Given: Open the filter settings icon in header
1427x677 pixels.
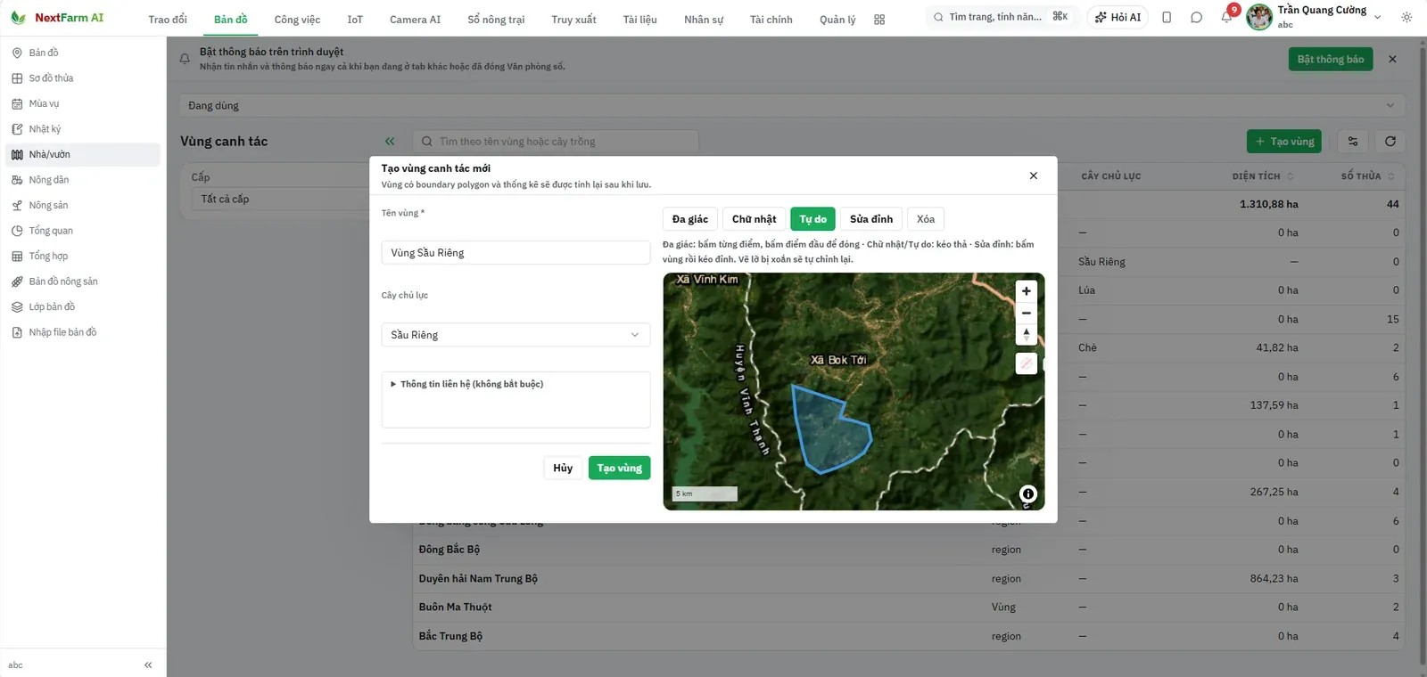Looking at the screenshot, I should click(1352, 141).
